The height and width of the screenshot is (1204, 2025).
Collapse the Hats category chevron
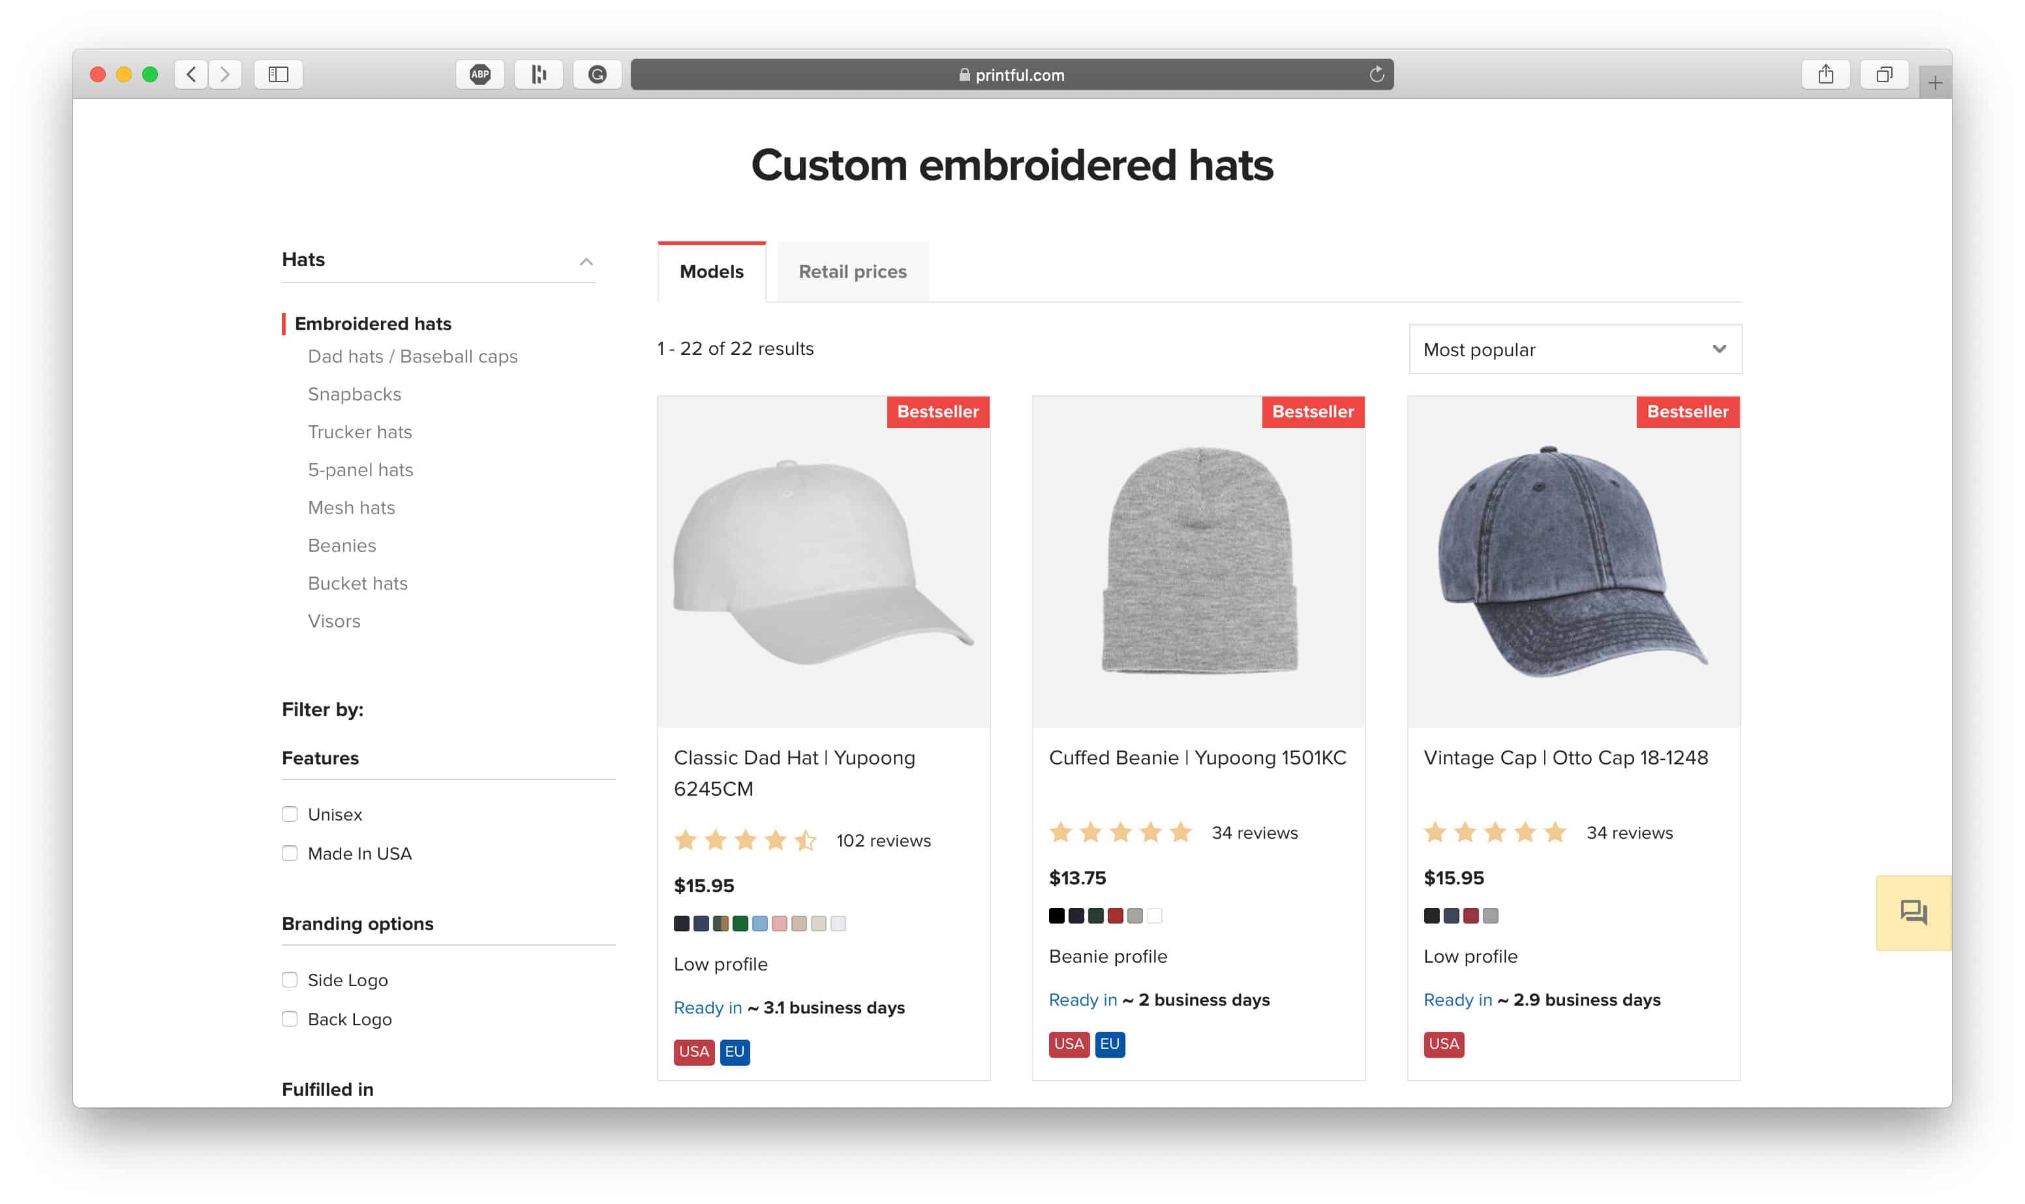coord(586,262)
